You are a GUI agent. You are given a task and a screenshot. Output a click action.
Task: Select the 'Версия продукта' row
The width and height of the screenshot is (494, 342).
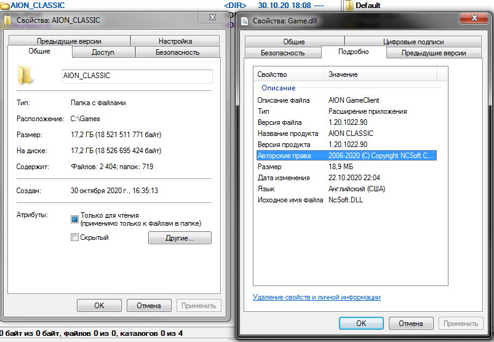[x=346, y=145]
